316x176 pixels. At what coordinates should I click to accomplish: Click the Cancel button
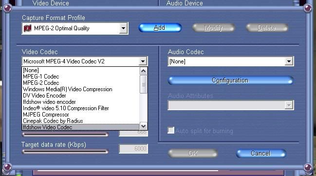[x=261, y=154]
